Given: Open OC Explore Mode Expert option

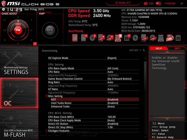Looking at the screenshot, I should click(x=112, y=58).
